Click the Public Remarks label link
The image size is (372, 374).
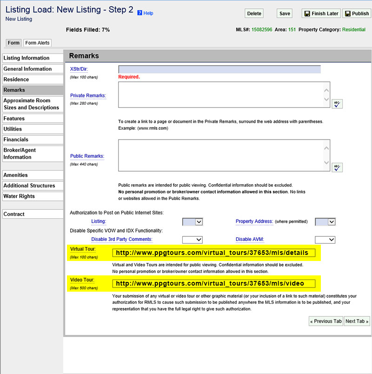pyautogui.click(x=87, y=156)
